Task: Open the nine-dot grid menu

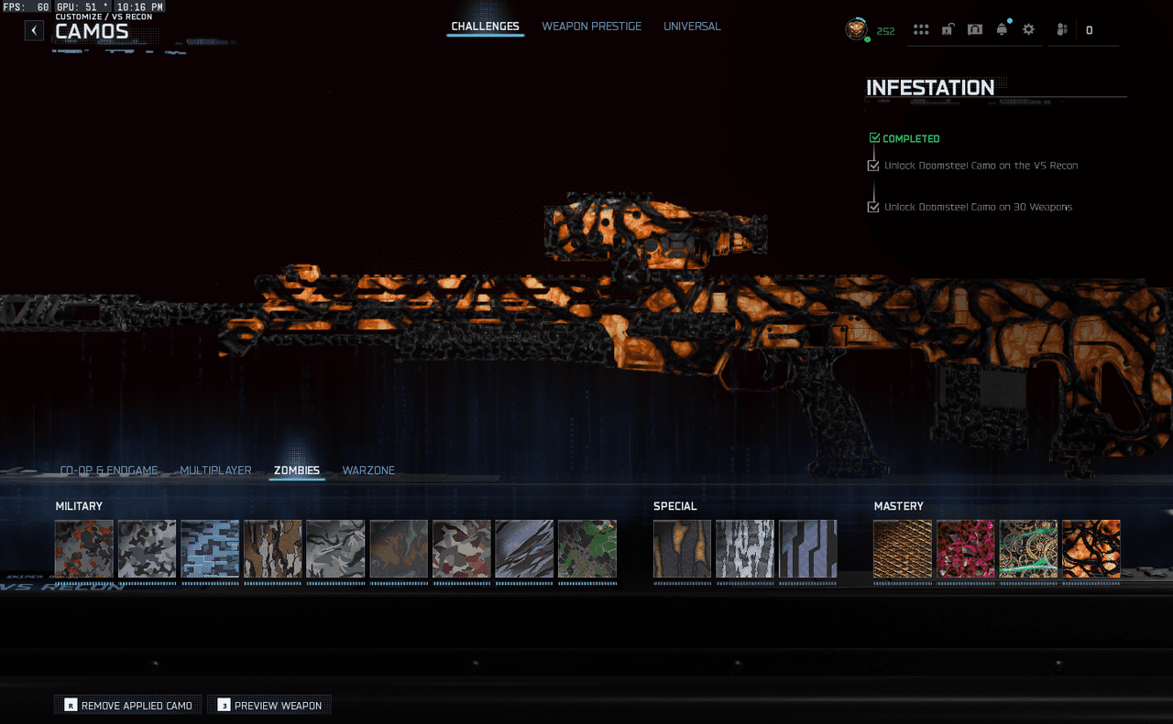Action: coord(921,30)
